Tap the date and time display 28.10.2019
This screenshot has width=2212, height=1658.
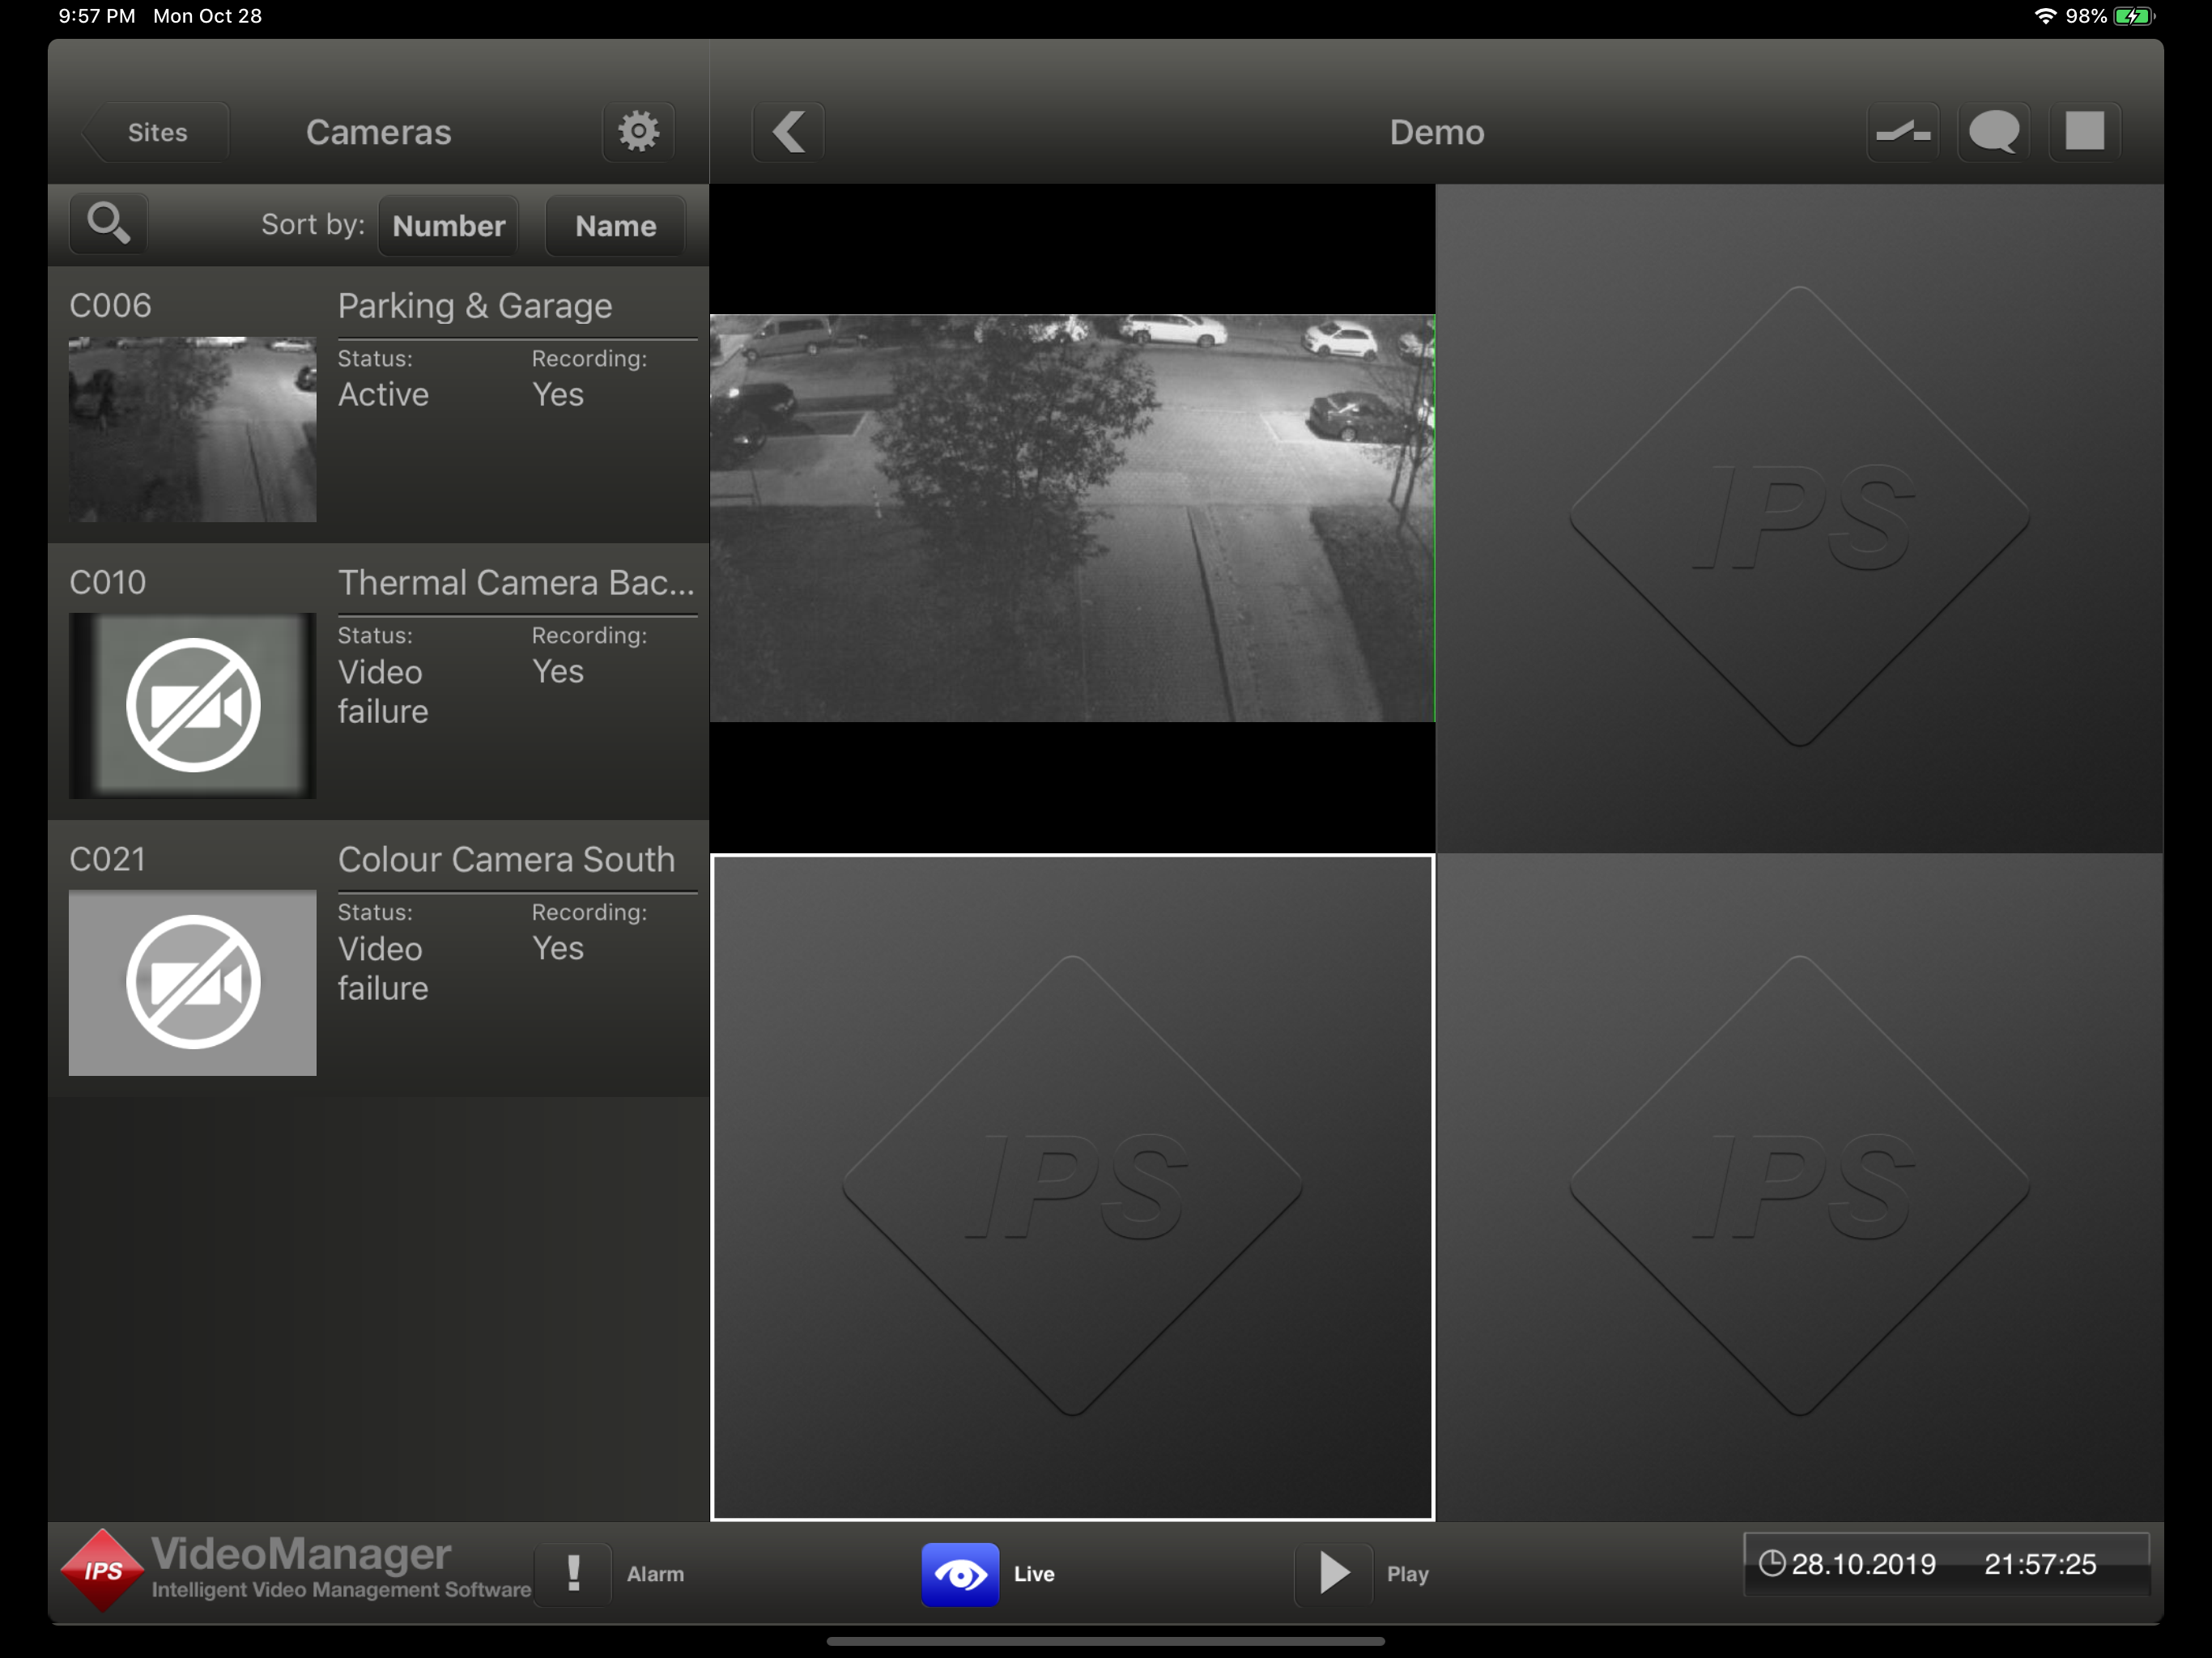coord(1946,1564)
